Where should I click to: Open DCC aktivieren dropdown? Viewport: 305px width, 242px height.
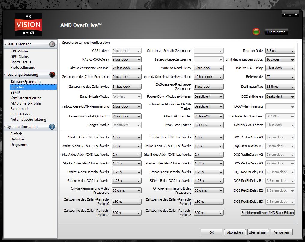pos(280,97)
